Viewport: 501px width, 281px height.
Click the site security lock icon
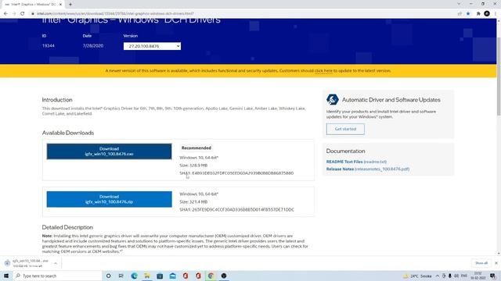coord(33,13)
